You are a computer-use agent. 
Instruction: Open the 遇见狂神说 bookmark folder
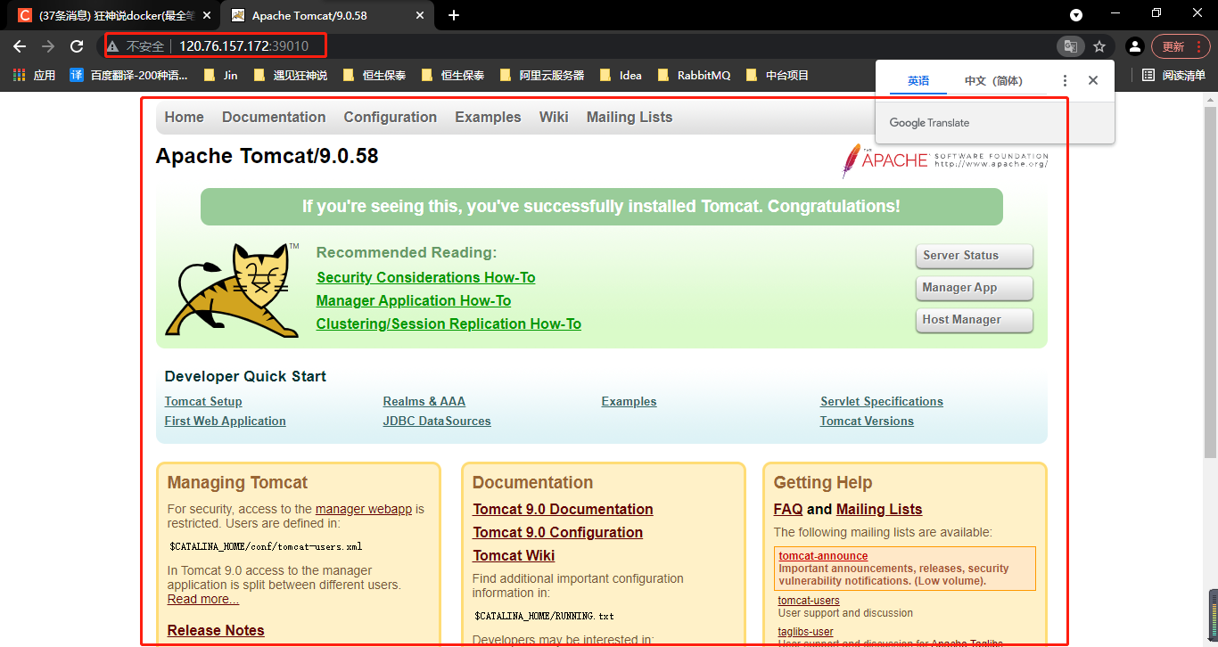pos(291,76)
